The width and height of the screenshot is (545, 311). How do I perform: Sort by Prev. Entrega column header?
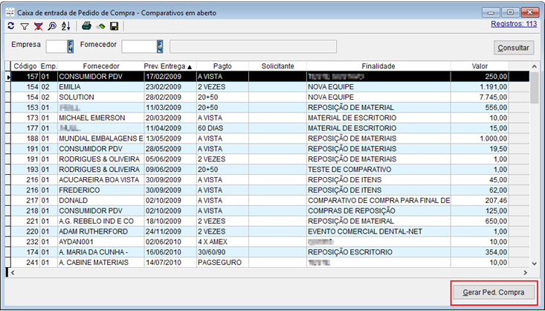coord(167,66)
